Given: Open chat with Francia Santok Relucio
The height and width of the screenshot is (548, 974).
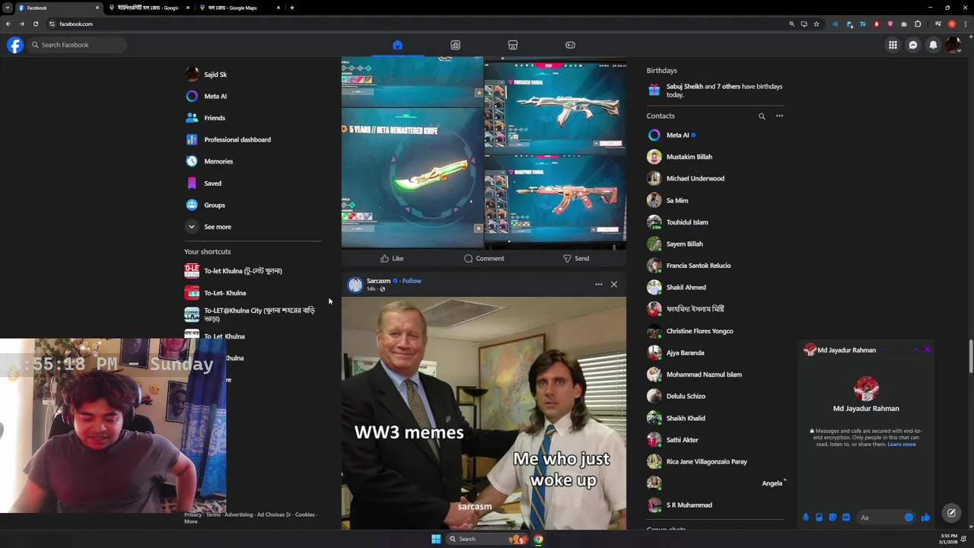Looking at the screenshot, I should click(x=715, y=266).
